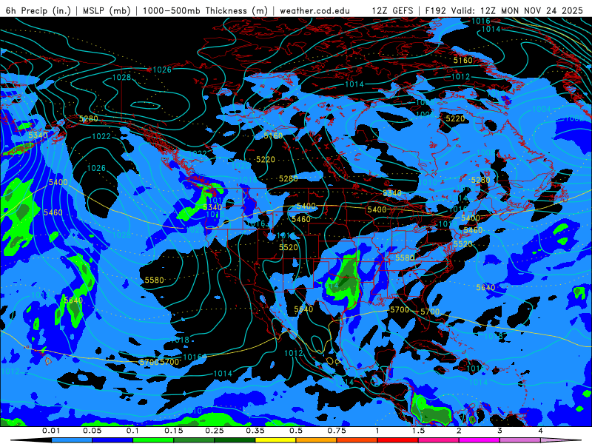The width and height of the screenshot is (592, 444).
Task: Click the 1026 isobar label in Pacific black area
Action: click(x=96, y=168)
